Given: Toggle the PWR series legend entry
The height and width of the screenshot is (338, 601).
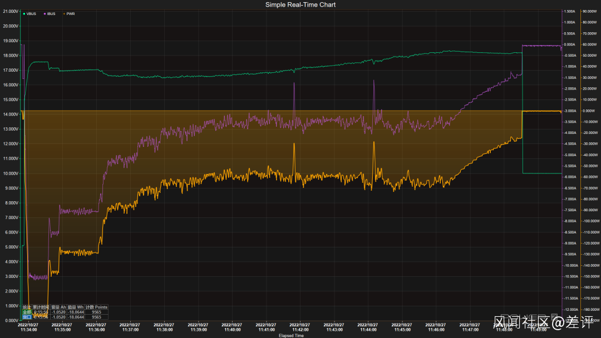Looking at the screenshot, I should pyautogui.click(x=70, y=14).
